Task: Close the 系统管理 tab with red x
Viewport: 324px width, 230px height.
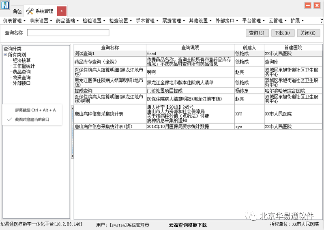Action: tap(61, 11)
